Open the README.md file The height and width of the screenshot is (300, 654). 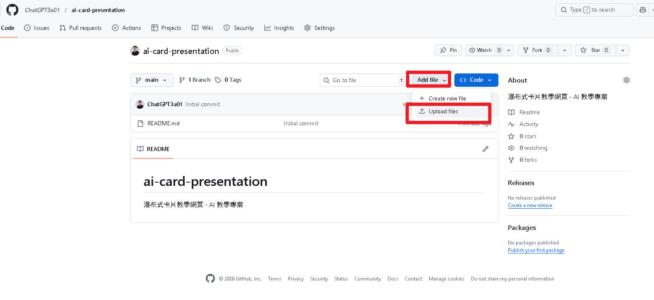[x=163, y=124]
